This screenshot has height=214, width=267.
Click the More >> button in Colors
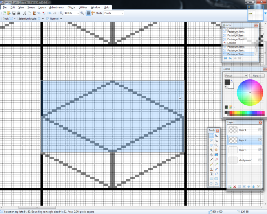[x=257, y=76]
